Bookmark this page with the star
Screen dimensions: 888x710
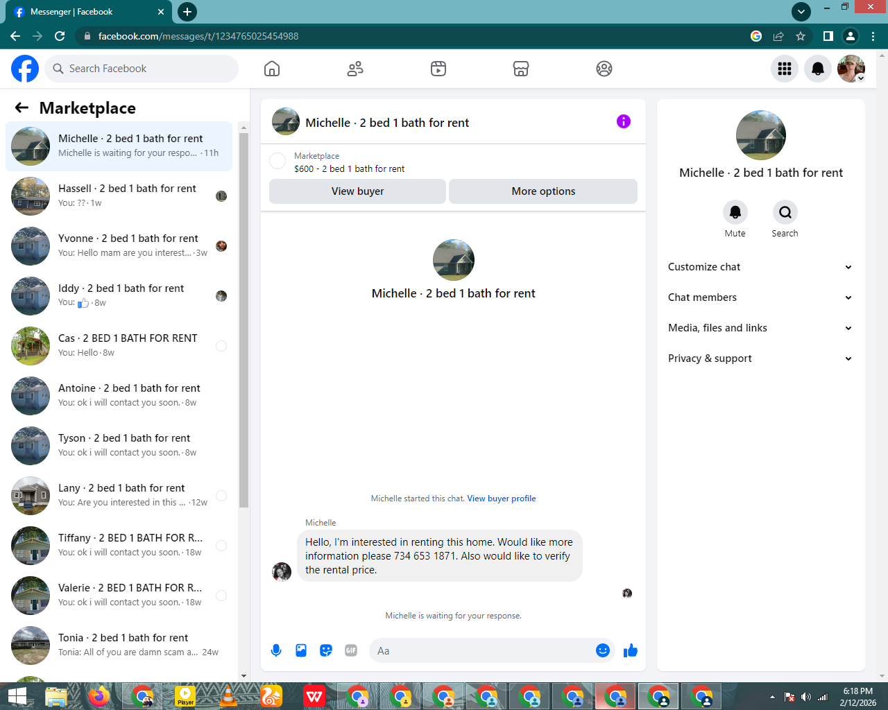tap(801, 36)
